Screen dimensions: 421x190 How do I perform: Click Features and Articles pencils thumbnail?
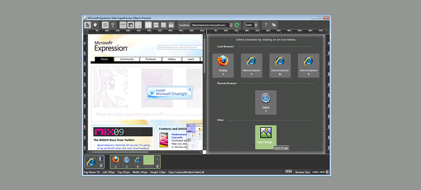click(164, 140)
